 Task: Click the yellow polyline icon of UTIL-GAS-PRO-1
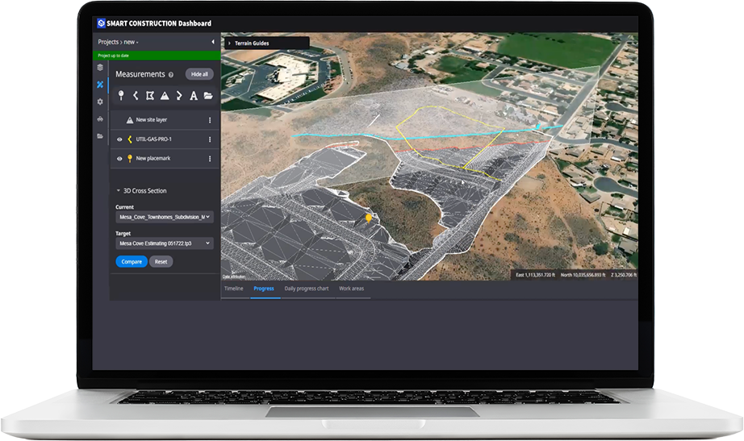point(130,139)
